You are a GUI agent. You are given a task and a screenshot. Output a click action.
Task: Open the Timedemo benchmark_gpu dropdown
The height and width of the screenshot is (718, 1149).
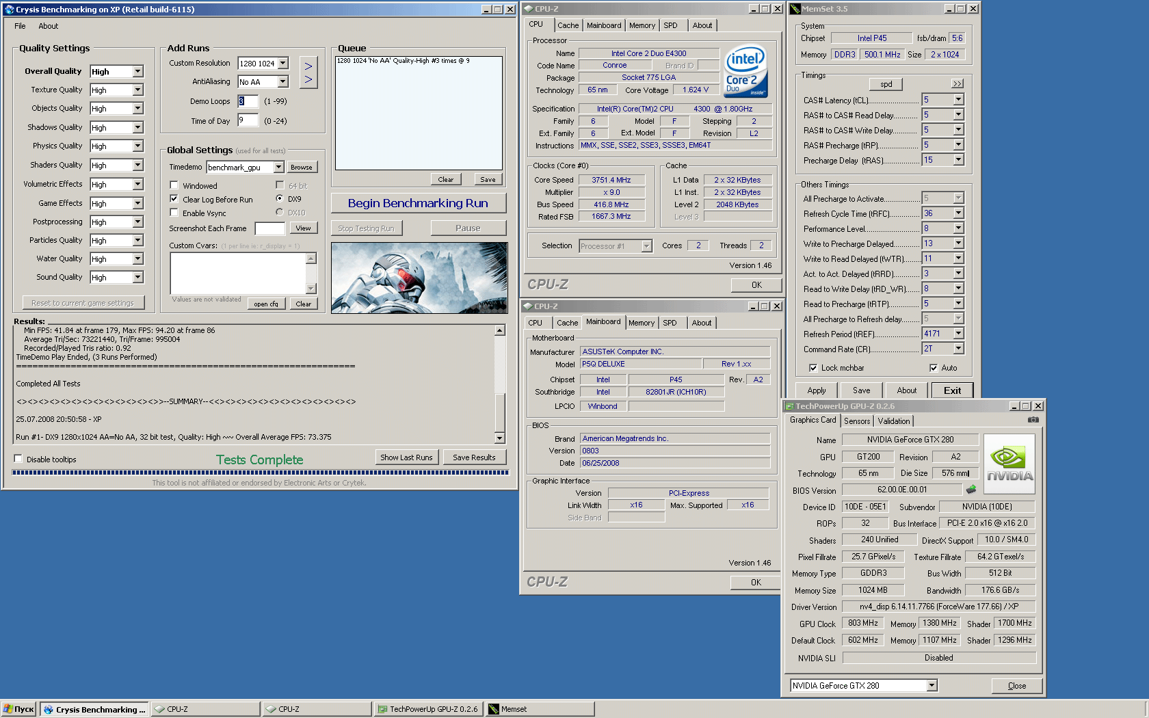point(278,167)
